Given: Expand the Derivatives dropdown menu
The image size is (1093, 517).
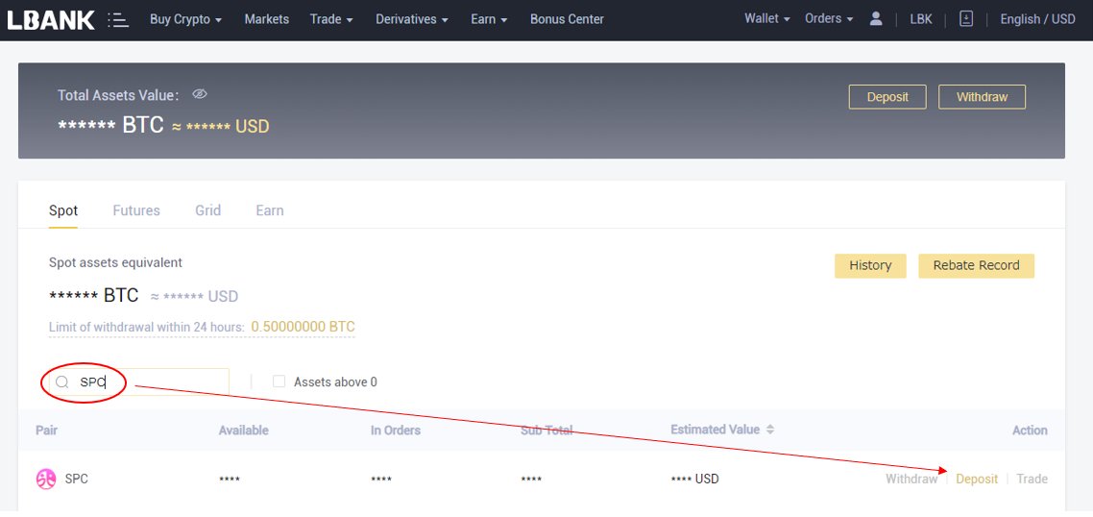Looking at the screenshot, I should [412, 19].
